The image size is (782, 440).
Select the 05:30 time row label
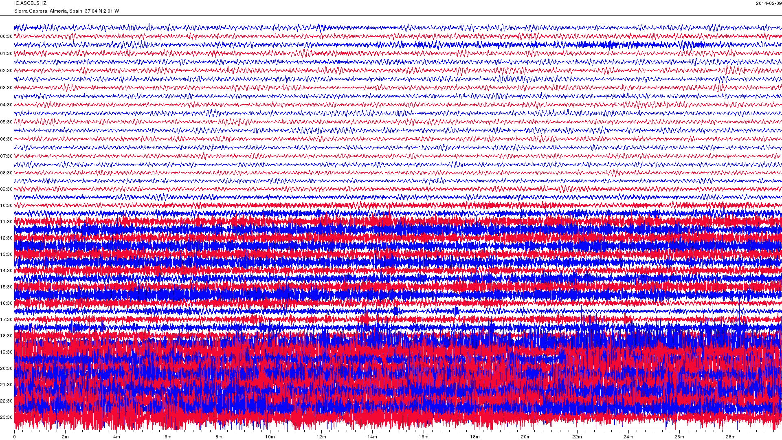pos(7,122)
